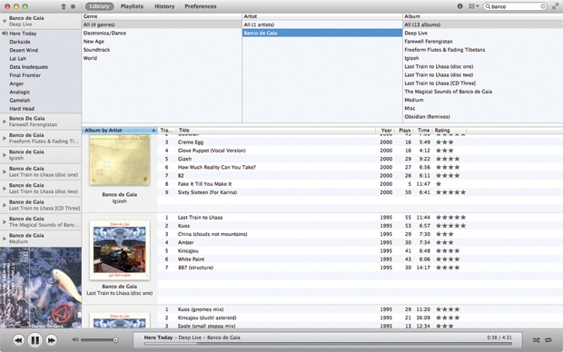Select All (4 genres) row
The image size is (563, 352).
coord(162,24)
